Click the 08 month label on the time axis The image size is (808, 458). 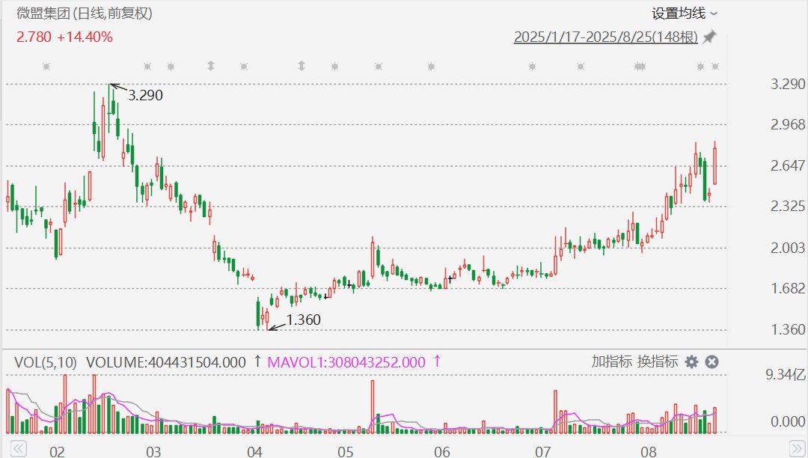(649, 452)
